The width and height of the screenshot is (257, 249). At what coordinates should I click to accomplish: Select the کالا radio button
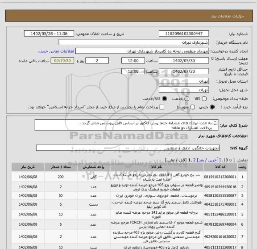[x=204, y=99]
